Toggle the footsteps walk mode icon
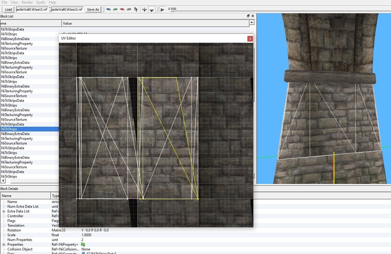Image resolution: width=391 pixels, height=254 pixels. [x=136, y=9]
